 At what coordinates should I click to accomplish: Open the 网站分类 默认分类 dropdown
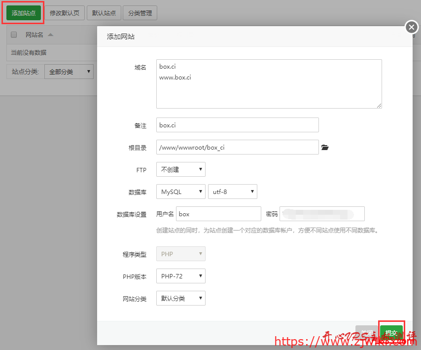click(180, 298)
